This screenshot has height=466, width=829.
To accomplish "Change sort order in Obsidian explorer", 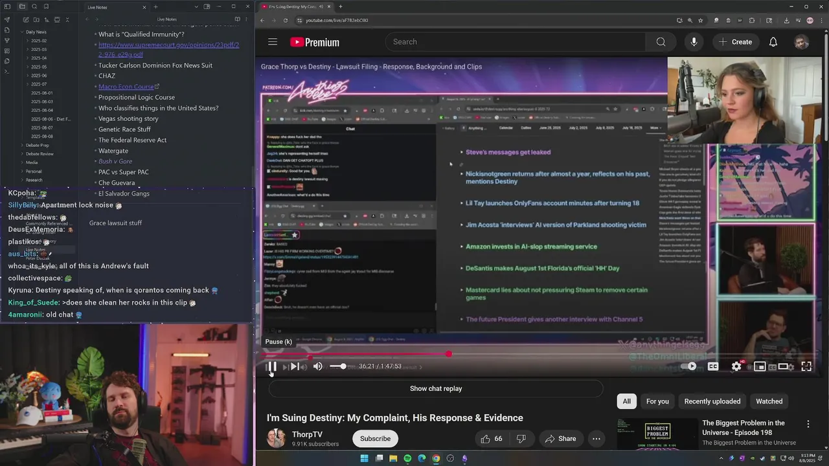I will (45, 20).
